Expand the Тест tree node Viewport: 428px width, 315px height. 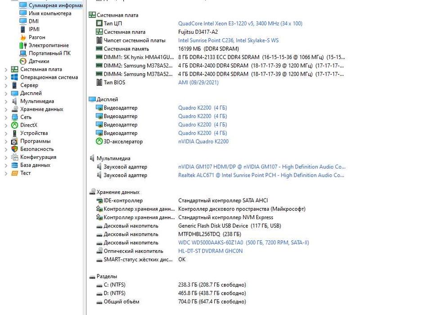(6, 173)
